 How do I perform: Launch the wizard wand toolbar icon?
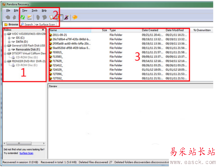[x=66, y=17]
